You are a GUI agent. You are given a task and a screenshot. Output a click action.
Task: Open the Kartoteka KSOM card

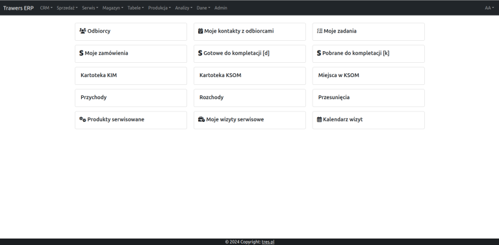249,76
